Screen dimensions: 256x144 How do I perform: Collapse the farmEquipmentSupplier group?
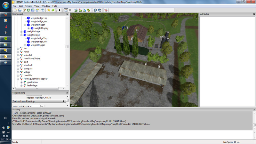point(18,79)
